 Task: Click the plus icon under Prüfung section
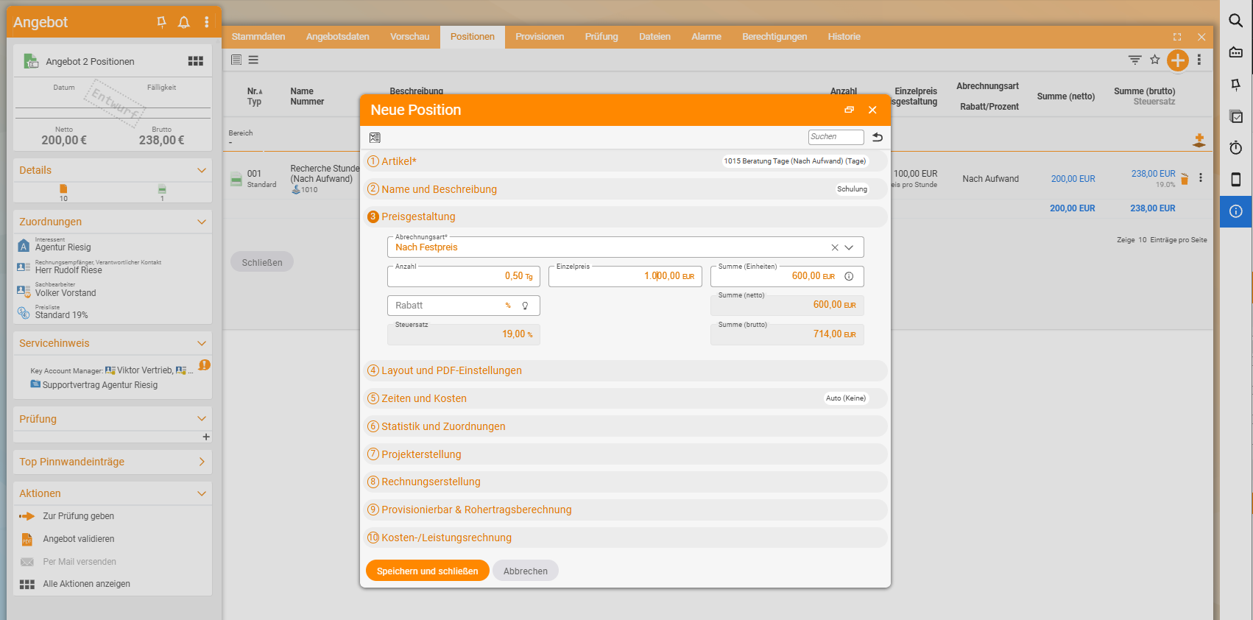[x=206, y=437]
